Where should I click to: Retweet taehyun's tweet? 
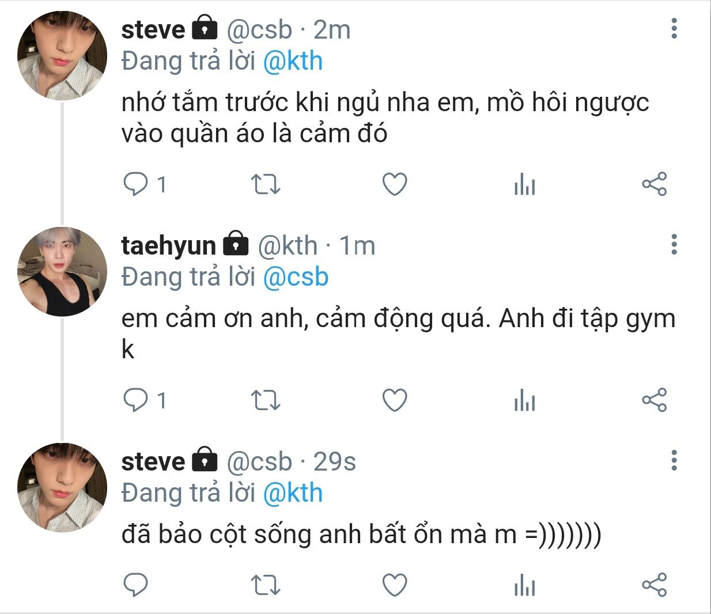[266, 400]
